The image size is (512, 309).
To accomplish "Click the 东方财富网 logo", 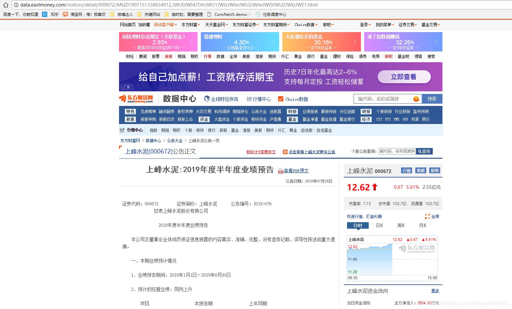I will coord(136,98).
